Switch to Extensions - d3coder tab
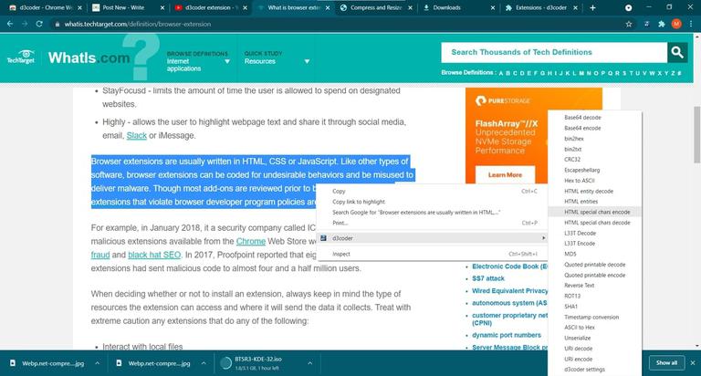The width and height of the screenshot is (701, 376). pos(541,7)
